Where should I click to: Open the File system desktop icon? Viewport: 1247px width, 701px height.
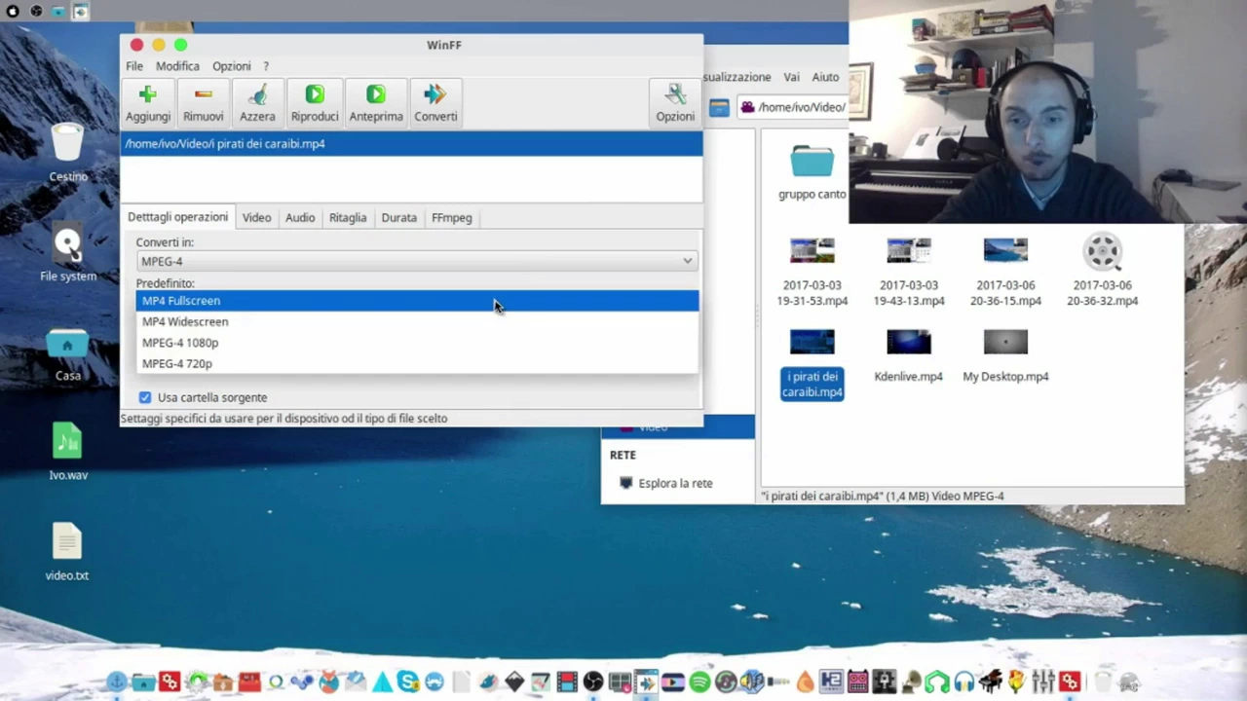coord(68,243)
